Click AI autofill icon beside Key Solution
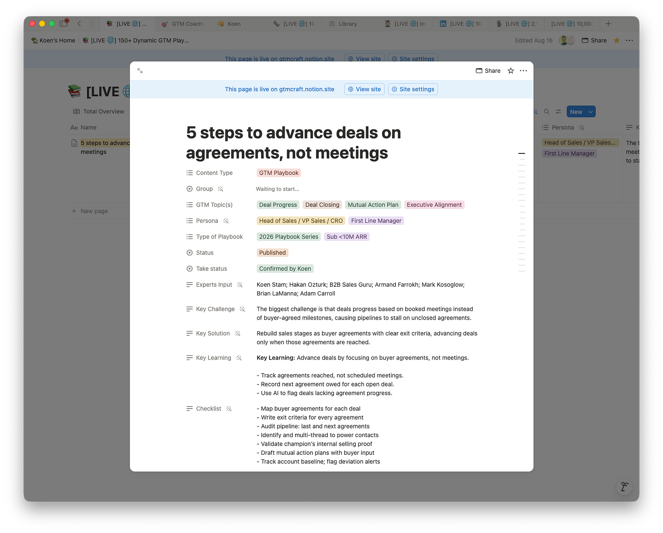 pyautogui.click(x=238, y=334)
